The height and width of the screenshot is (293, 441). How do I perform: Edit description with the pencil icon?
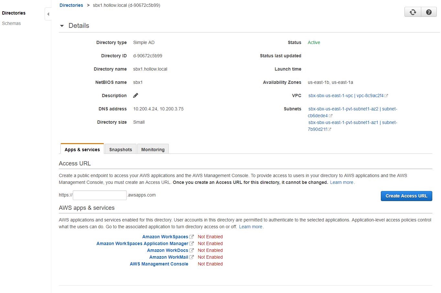[136, 96]
